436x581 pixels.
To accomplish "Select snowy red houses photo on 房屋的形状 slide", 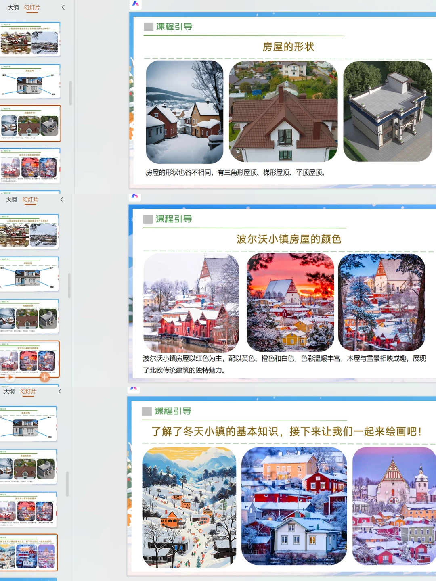I will (x=184, y=112).
